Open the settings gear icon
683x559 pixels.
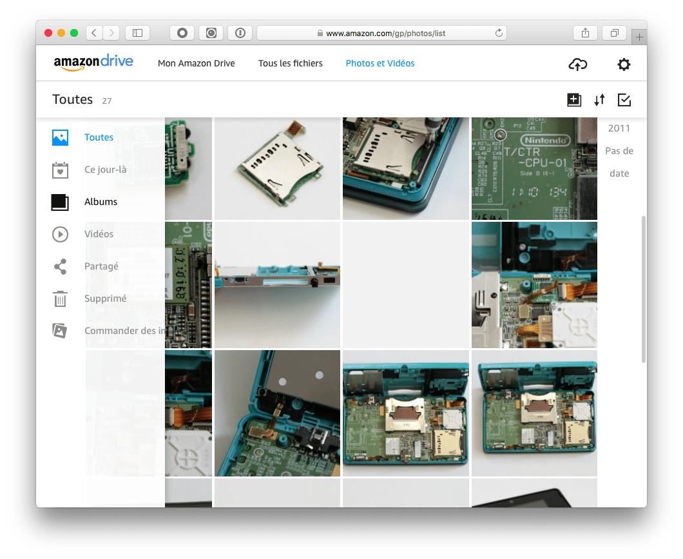(x=624, y=64)
